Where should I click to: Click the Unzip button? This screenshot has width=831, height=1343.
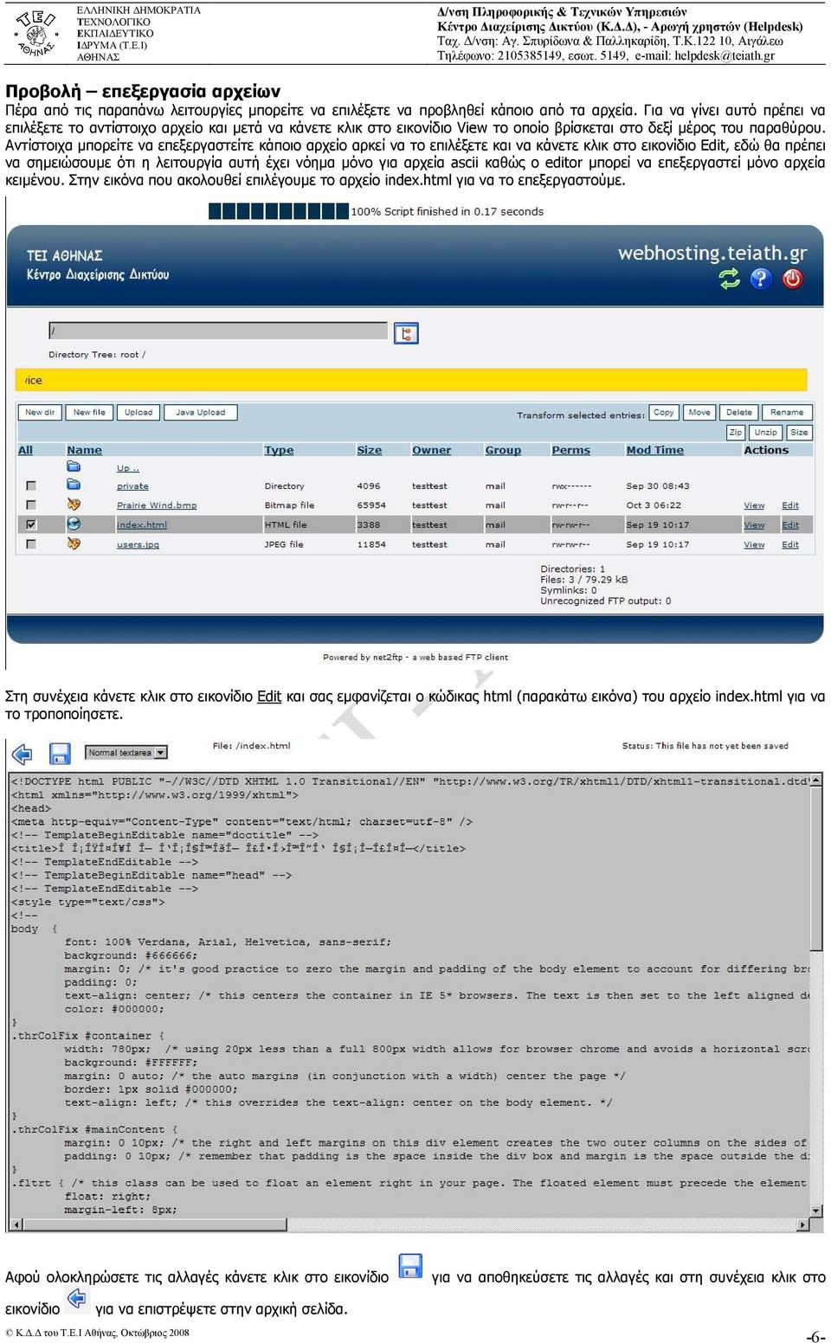(x=766, y=433)
